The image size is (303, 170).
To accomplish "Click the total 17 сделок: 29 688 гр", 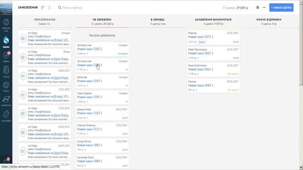I will tap(235, 8).
